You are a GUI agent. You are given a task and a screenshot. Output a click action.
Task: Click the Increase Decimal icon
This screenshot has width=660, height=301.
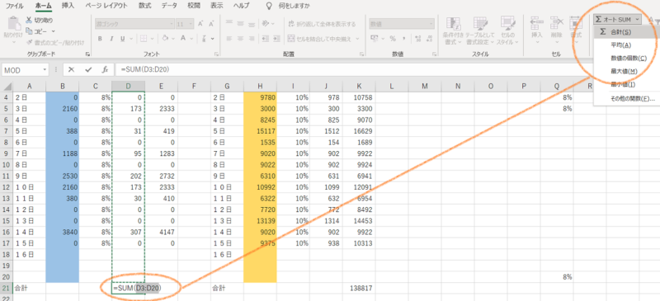(x=417, y=38)
